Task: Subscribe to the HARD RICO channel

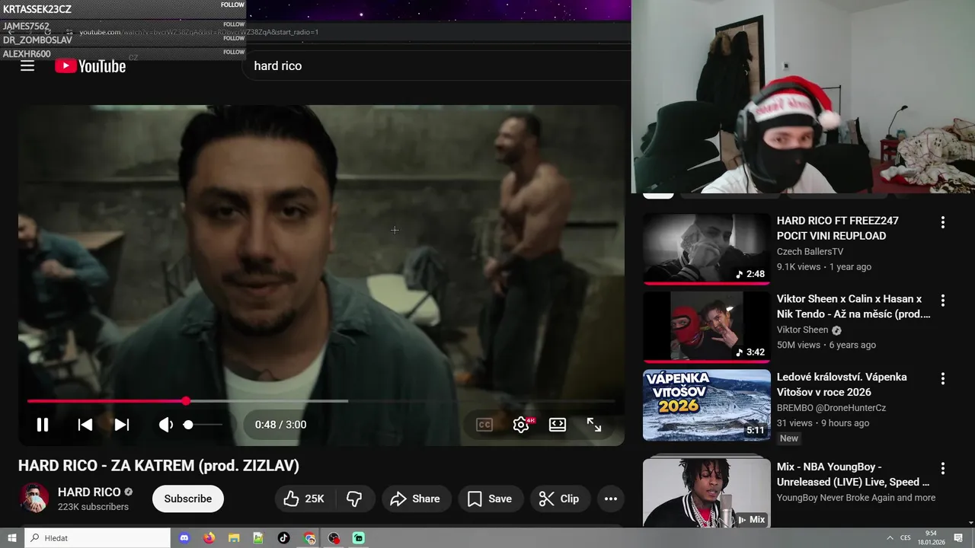Action: 188,499
